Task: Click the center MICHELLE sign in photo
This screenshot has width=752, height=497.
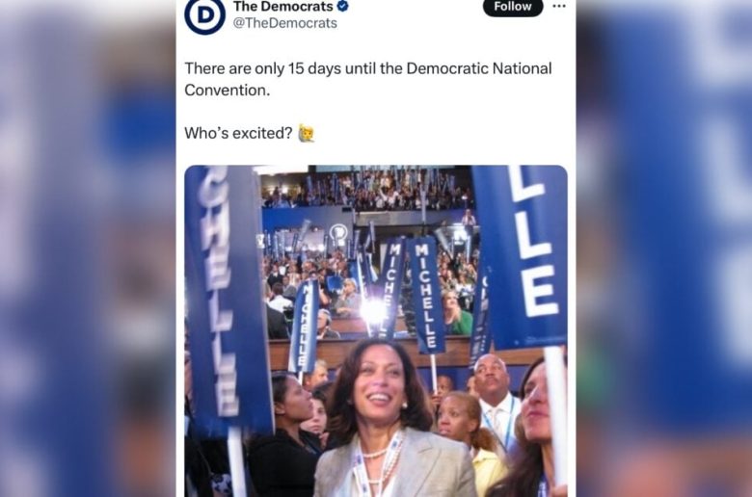Action: [x=425, y=297]
